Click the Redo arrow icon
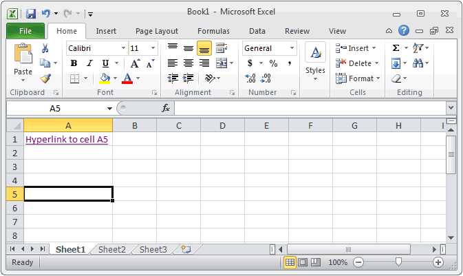Screen dimensions: 463x276 click(x=67, y=13)
